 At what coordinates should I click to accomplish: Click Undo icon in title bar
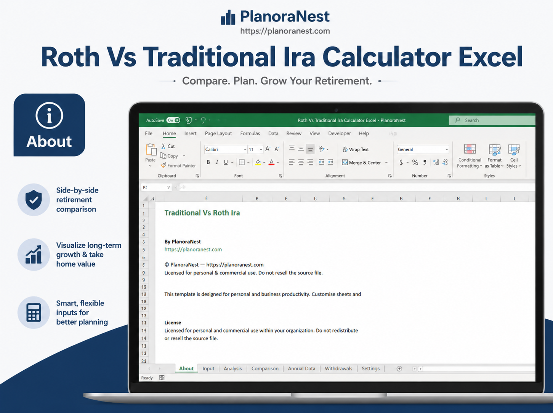pos(189,120)
